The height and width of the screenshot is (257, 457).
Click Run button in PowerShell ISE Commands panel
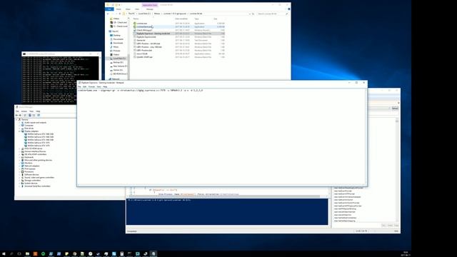tap(384, 226)
